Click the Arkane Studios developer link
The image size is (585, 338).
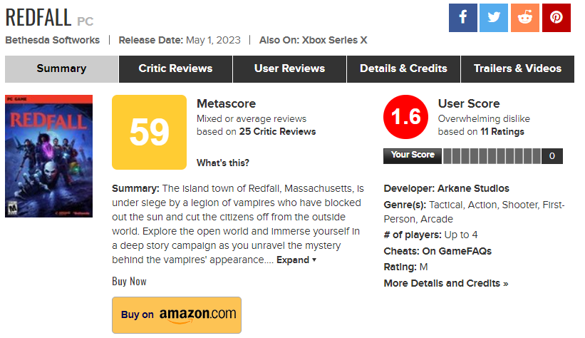476,188
